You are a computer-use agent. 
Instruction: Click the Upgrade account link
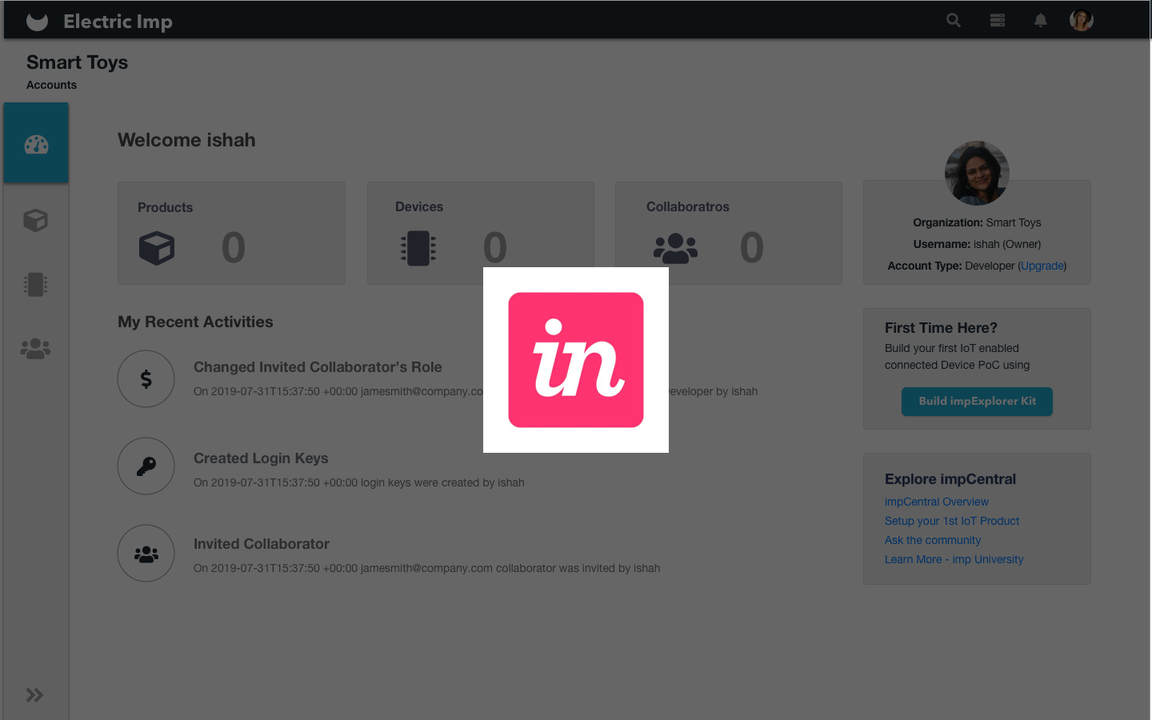click(1042, 266)
